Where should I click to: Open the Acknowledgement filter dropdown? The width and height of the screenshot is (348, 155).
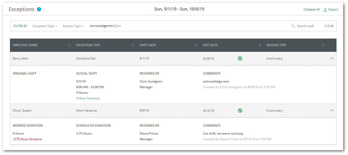(x=105, y=26)
